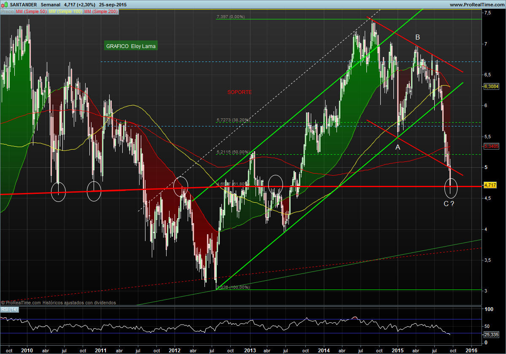Click the 2010 label on the time axis
The width and height of the screenshot is (506, 354).
(27, 350)
